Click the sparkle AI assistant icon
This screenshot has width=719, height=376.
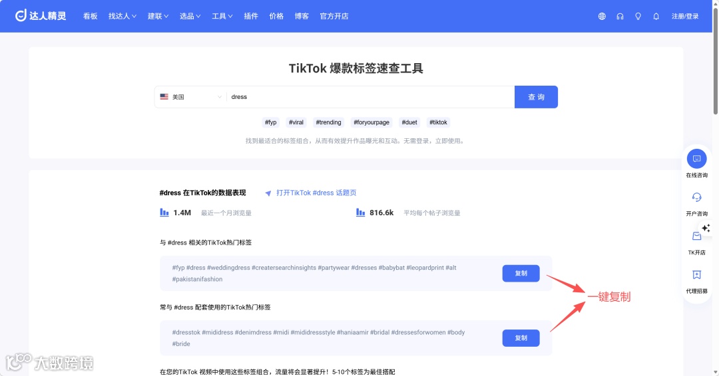point(706,228)
